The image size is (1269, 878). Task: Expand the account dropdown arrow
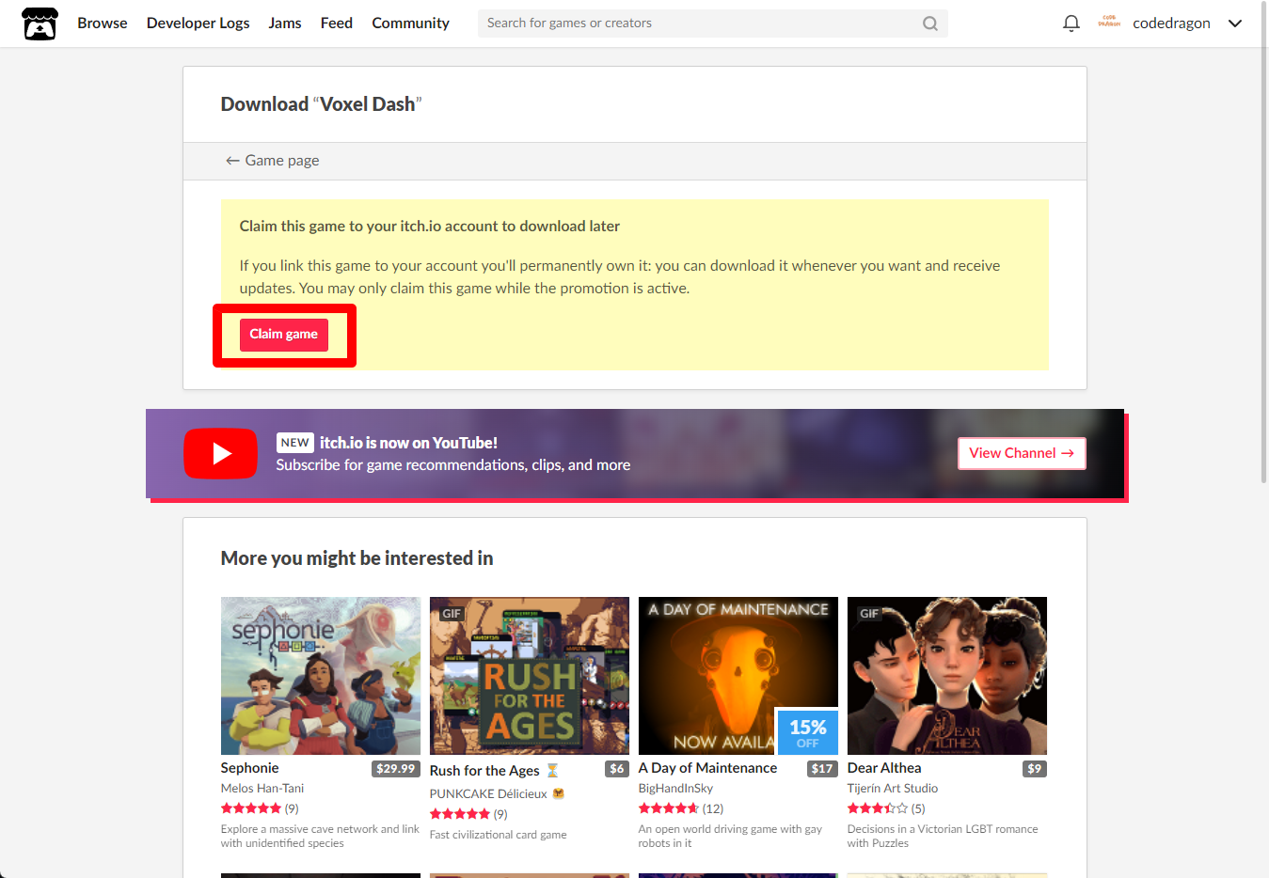click(x=1235, y=24)
